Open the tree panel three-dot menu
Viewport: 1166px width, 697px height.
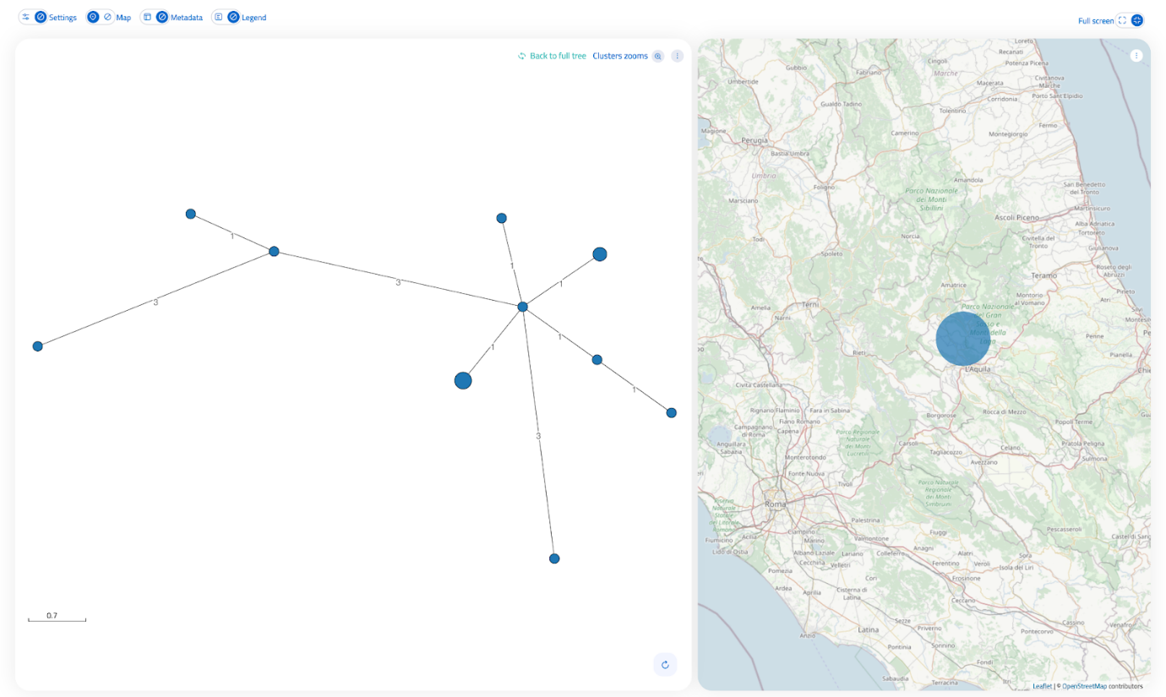677,56
